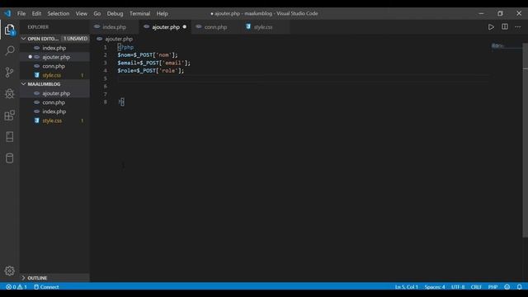This screenshot has width=528, height=297.
Task: Open the Debug menu
Action: pyautogui.click(x=115, y=13)
